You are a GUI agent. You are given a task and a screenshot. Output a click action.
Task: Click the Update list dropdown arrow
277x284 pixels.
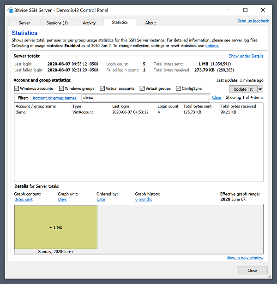[260, 89]
